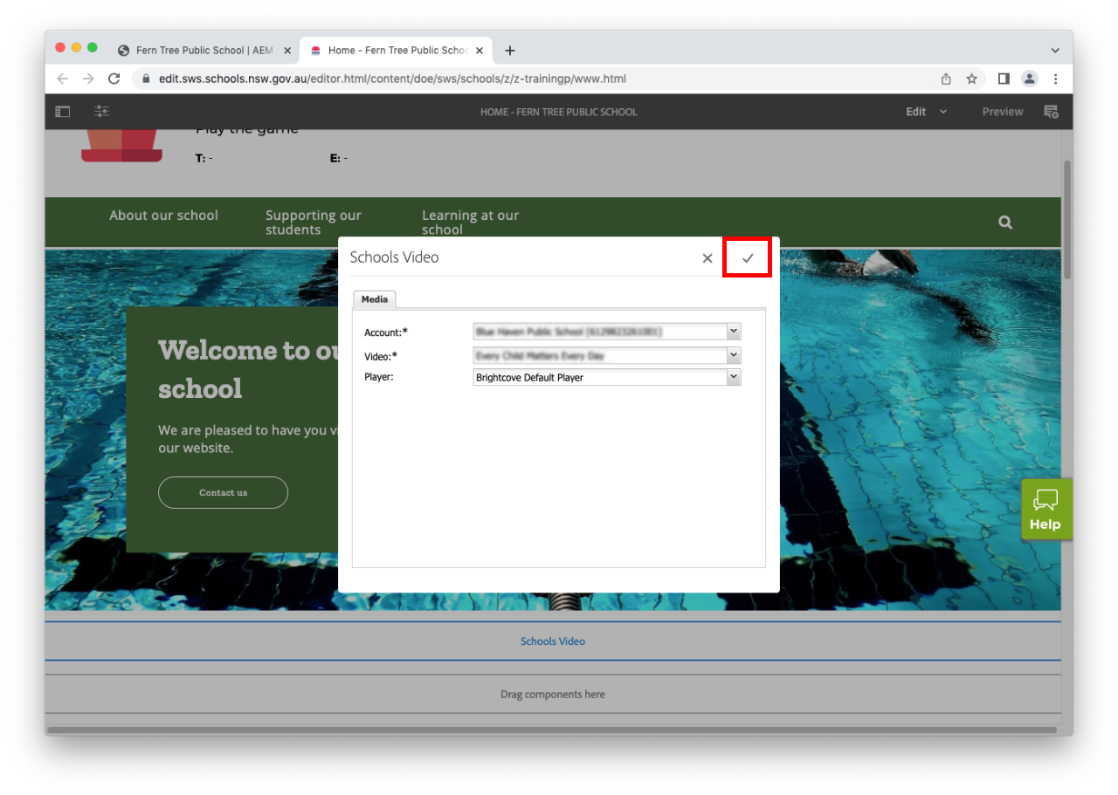Select the Schools Video component placeholder
1118x795 pixels.
553,641
